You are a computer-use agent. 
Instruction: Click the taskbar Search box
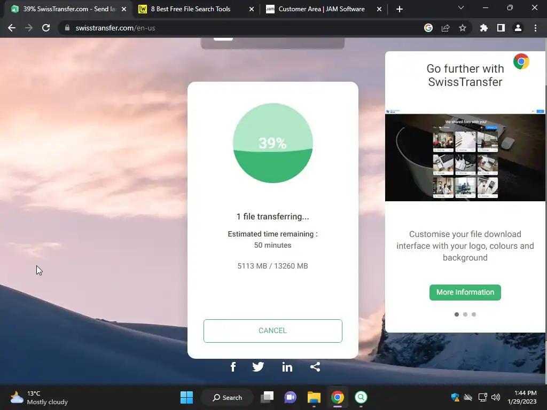[x=227, y=397]
